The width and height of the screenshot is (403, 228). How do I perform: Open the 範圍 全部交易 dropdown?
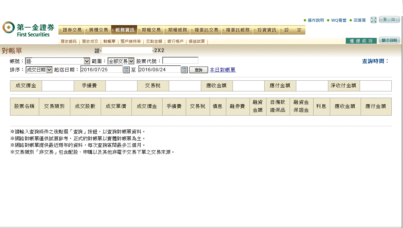click(131, 61)
